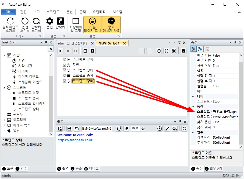Save output with the floppy disk icon
244x179 pixels.
point(69,129)
